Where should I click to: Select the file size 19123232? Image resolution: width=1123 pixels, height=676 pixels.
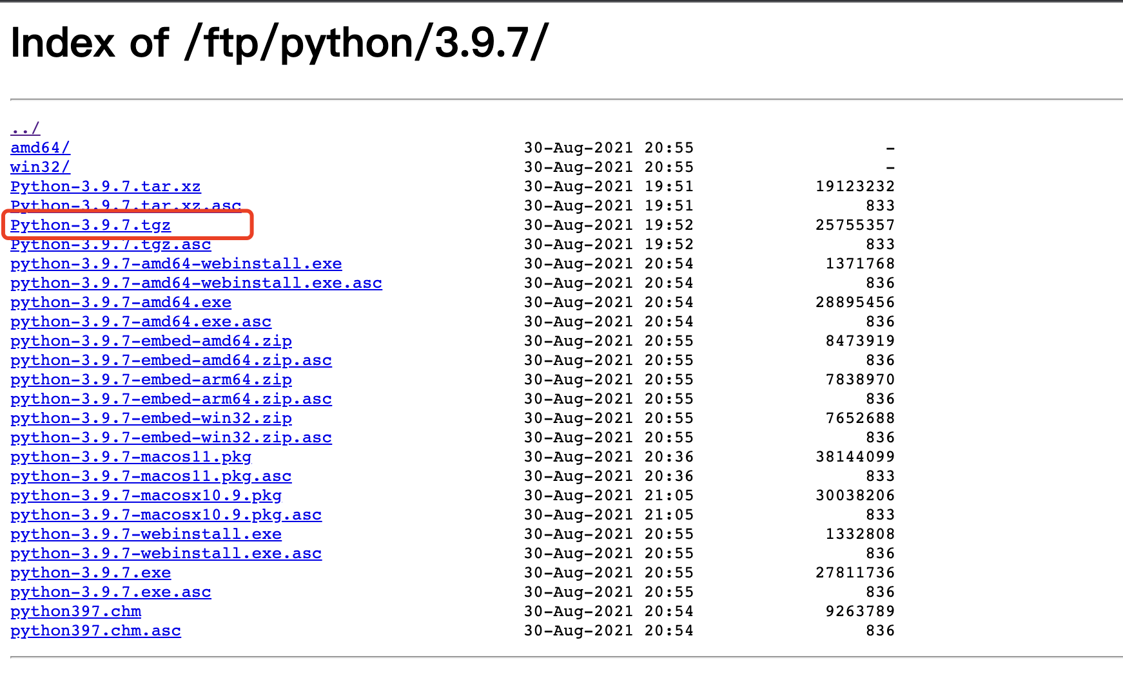[855, 186]
